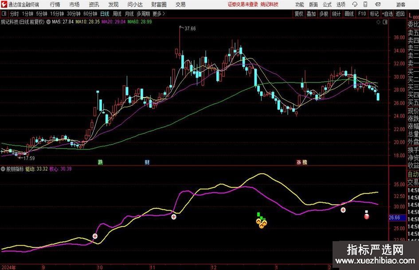Add stock via +自选 button
419x270 pixels.
tap(388, 14)
